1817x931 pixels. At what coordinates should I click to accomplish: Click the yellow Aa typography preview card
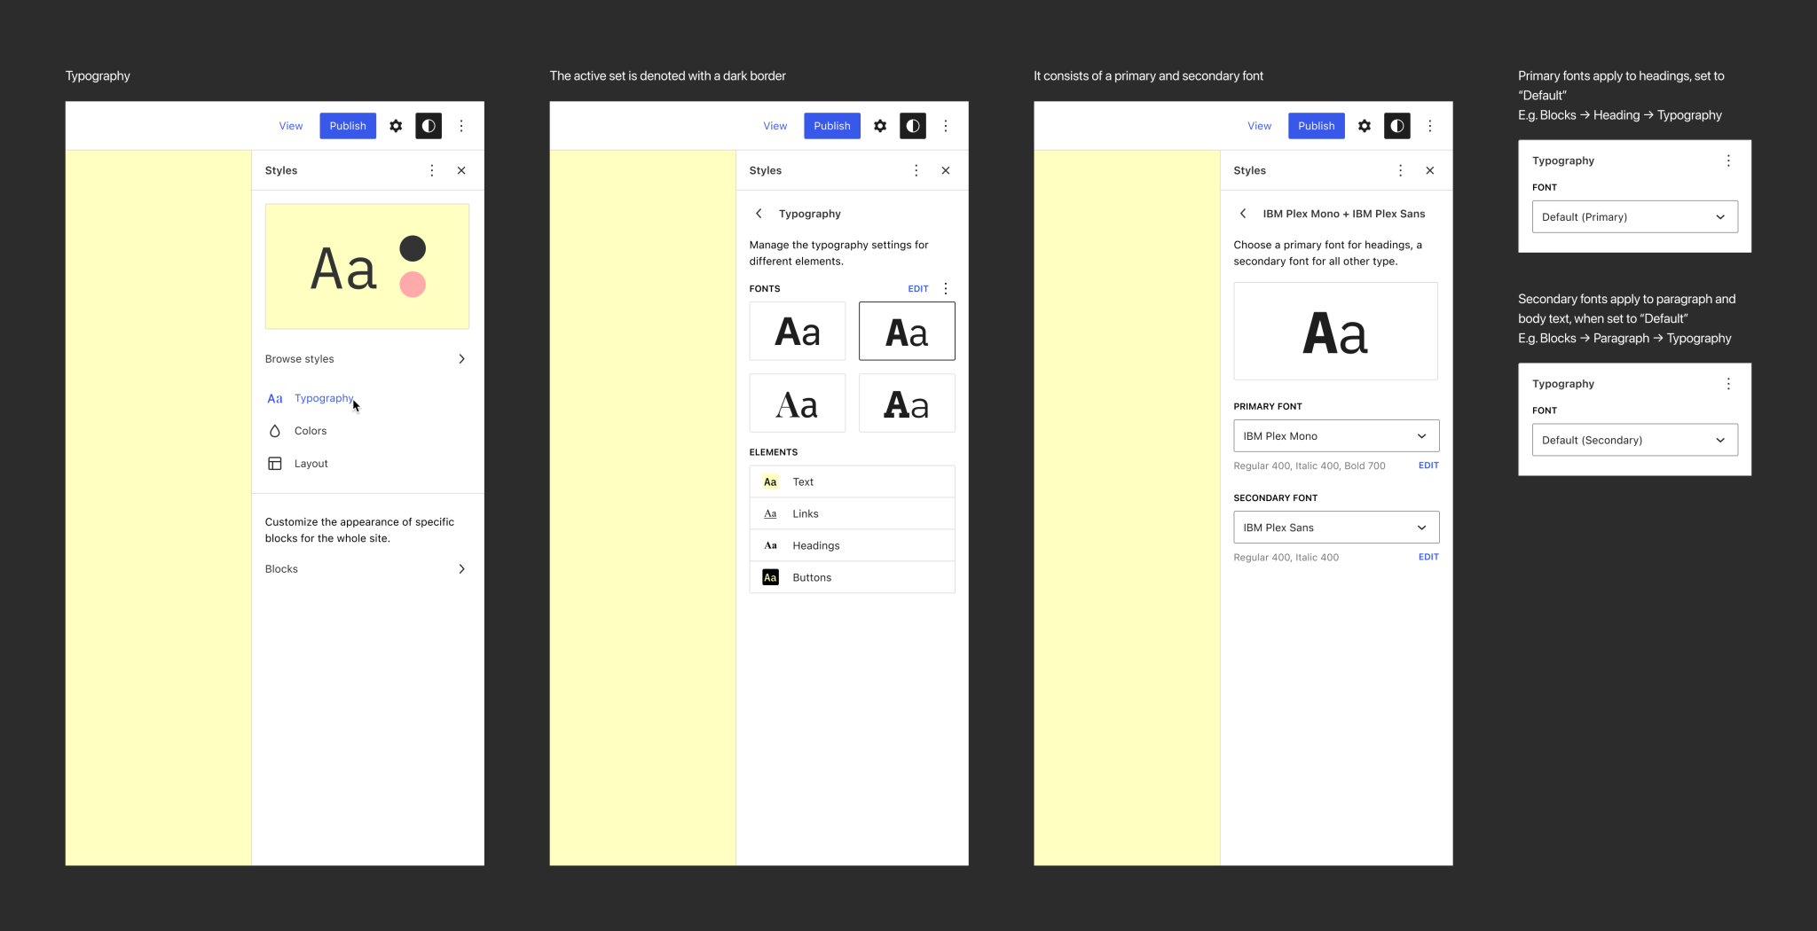(366, 266)
